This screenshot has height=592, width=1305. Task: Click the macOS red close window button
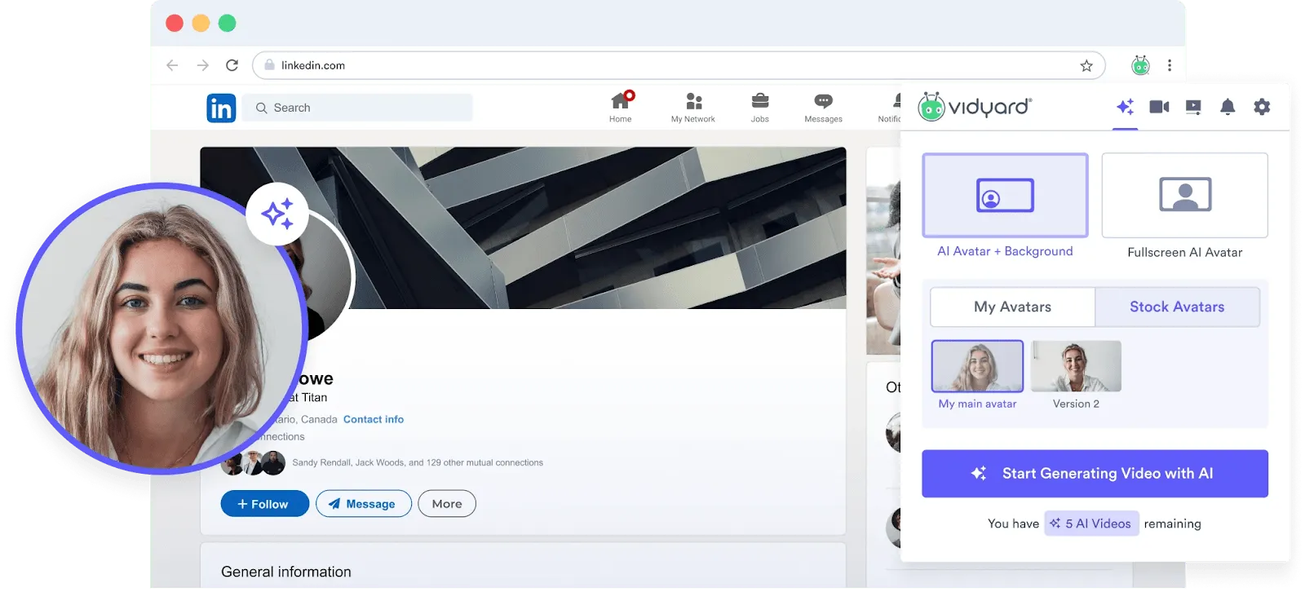pos(175,23)
